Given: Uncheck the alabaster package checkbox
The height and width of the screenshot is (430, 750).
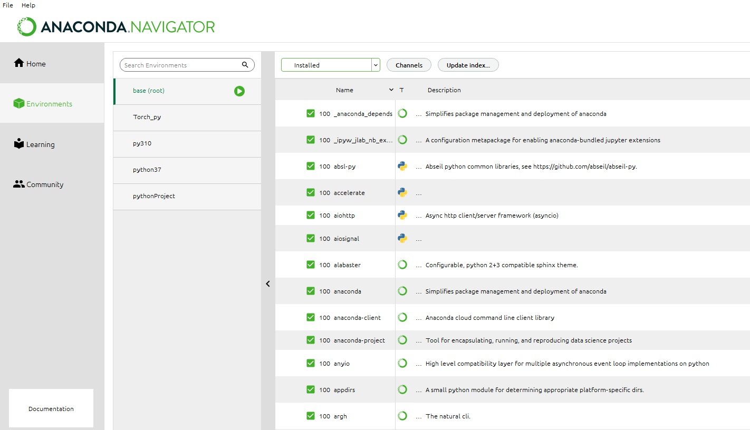Looking at the screenshot, I should [311, 265].
